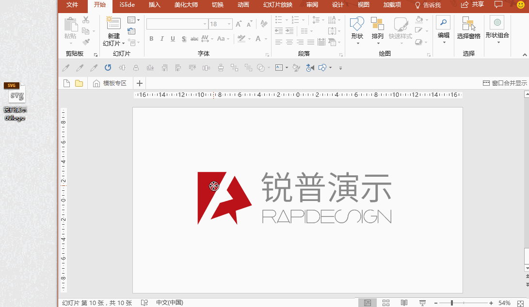Viewport: 529px width, 307px height.
Task: Click the 共享 (Share) button
Action: click(x=472, y=4)
